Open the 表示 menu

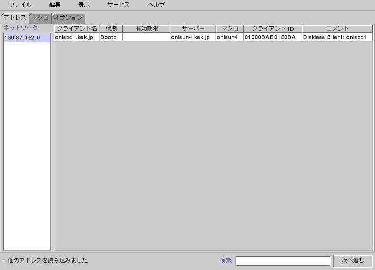(x=84, y=5)
